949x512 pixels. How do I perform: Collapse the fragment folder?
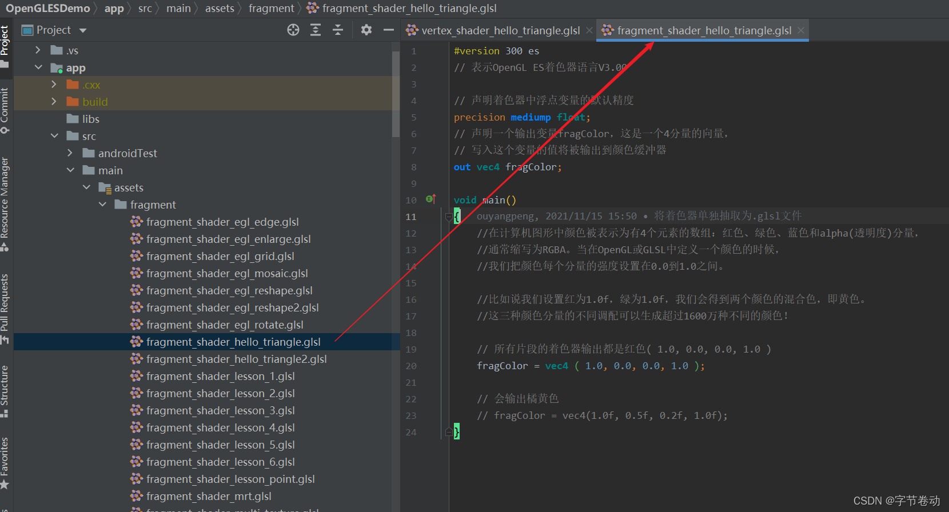pyautogui.click(x=102, y=205)
